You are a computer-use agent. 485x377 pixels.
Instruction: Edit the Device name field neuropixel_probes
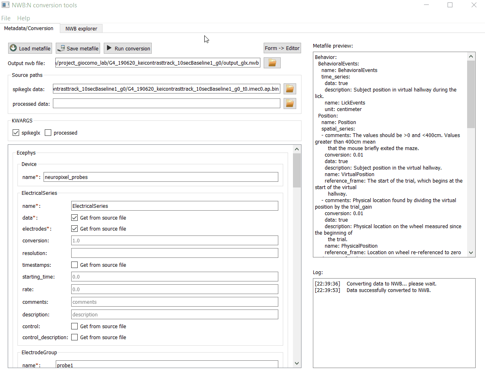click(x=161, y=177)
